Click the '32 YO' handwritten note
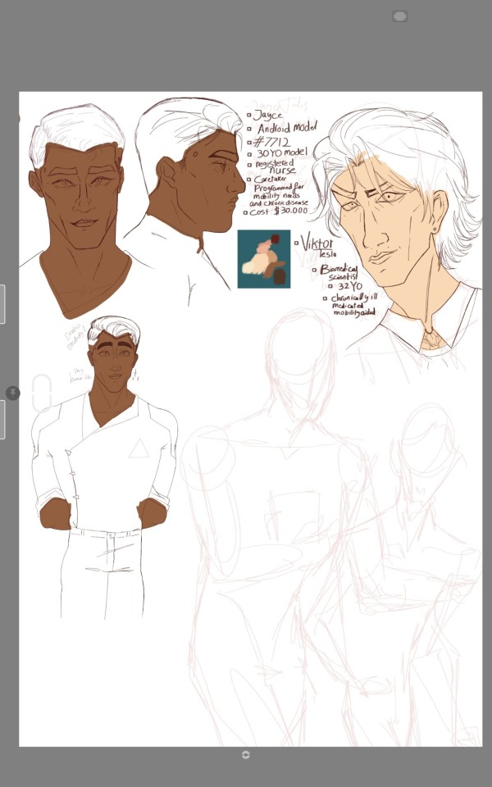This screenshot has height=787, width=492. 350,286
